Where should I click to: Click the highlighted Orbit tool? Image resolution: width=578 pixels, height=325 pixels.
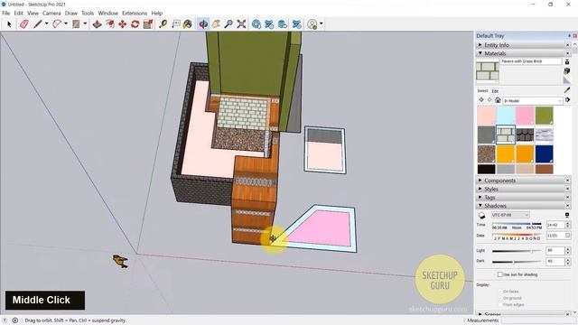point(202,24)
